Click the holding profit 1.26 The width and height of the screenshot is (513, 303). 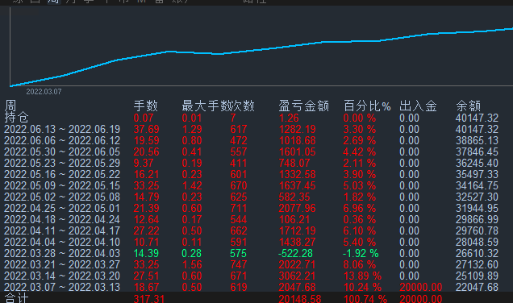289,118
